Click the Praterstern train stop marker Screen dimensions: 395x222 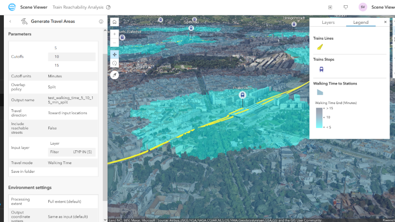tap(242, 95)
